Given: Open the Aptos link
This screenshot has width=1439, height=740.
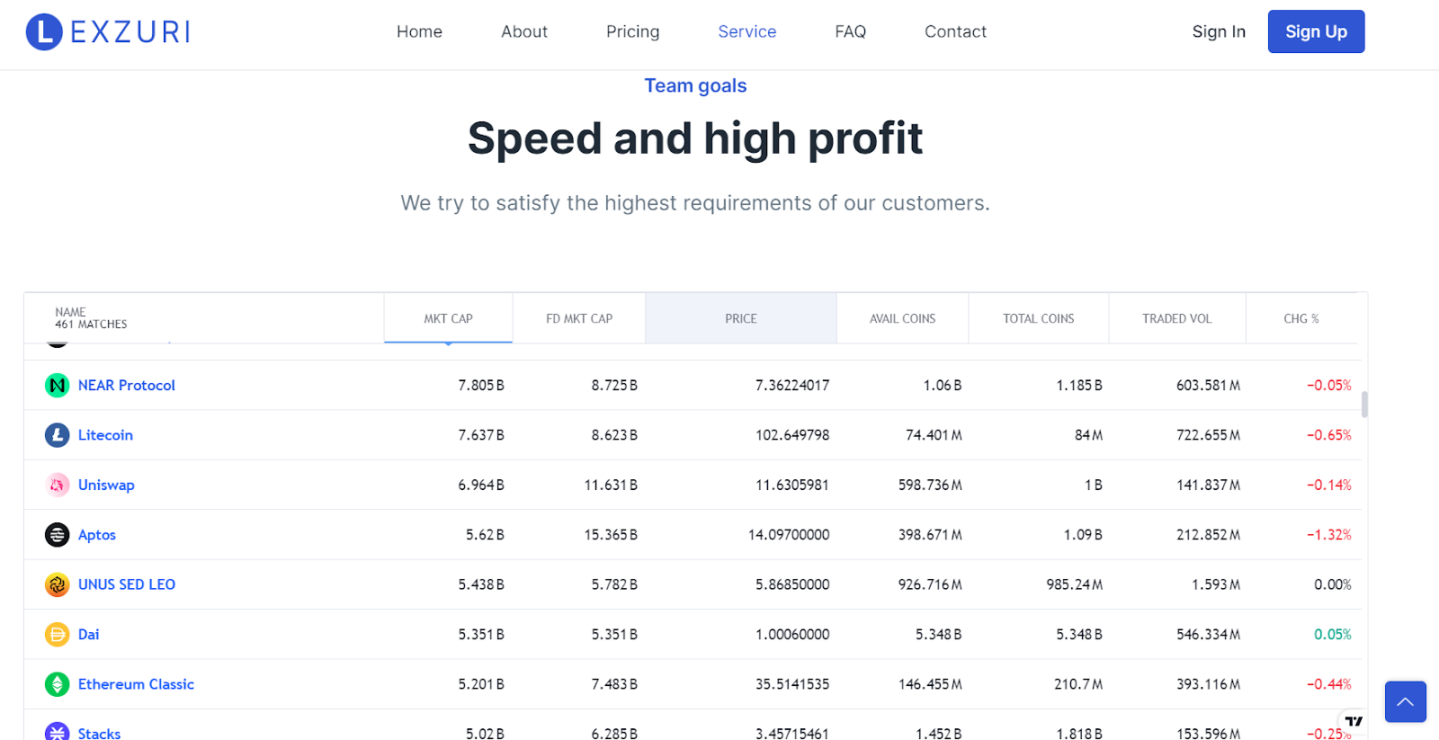Looking at the screenshot, I should point(97,535).
